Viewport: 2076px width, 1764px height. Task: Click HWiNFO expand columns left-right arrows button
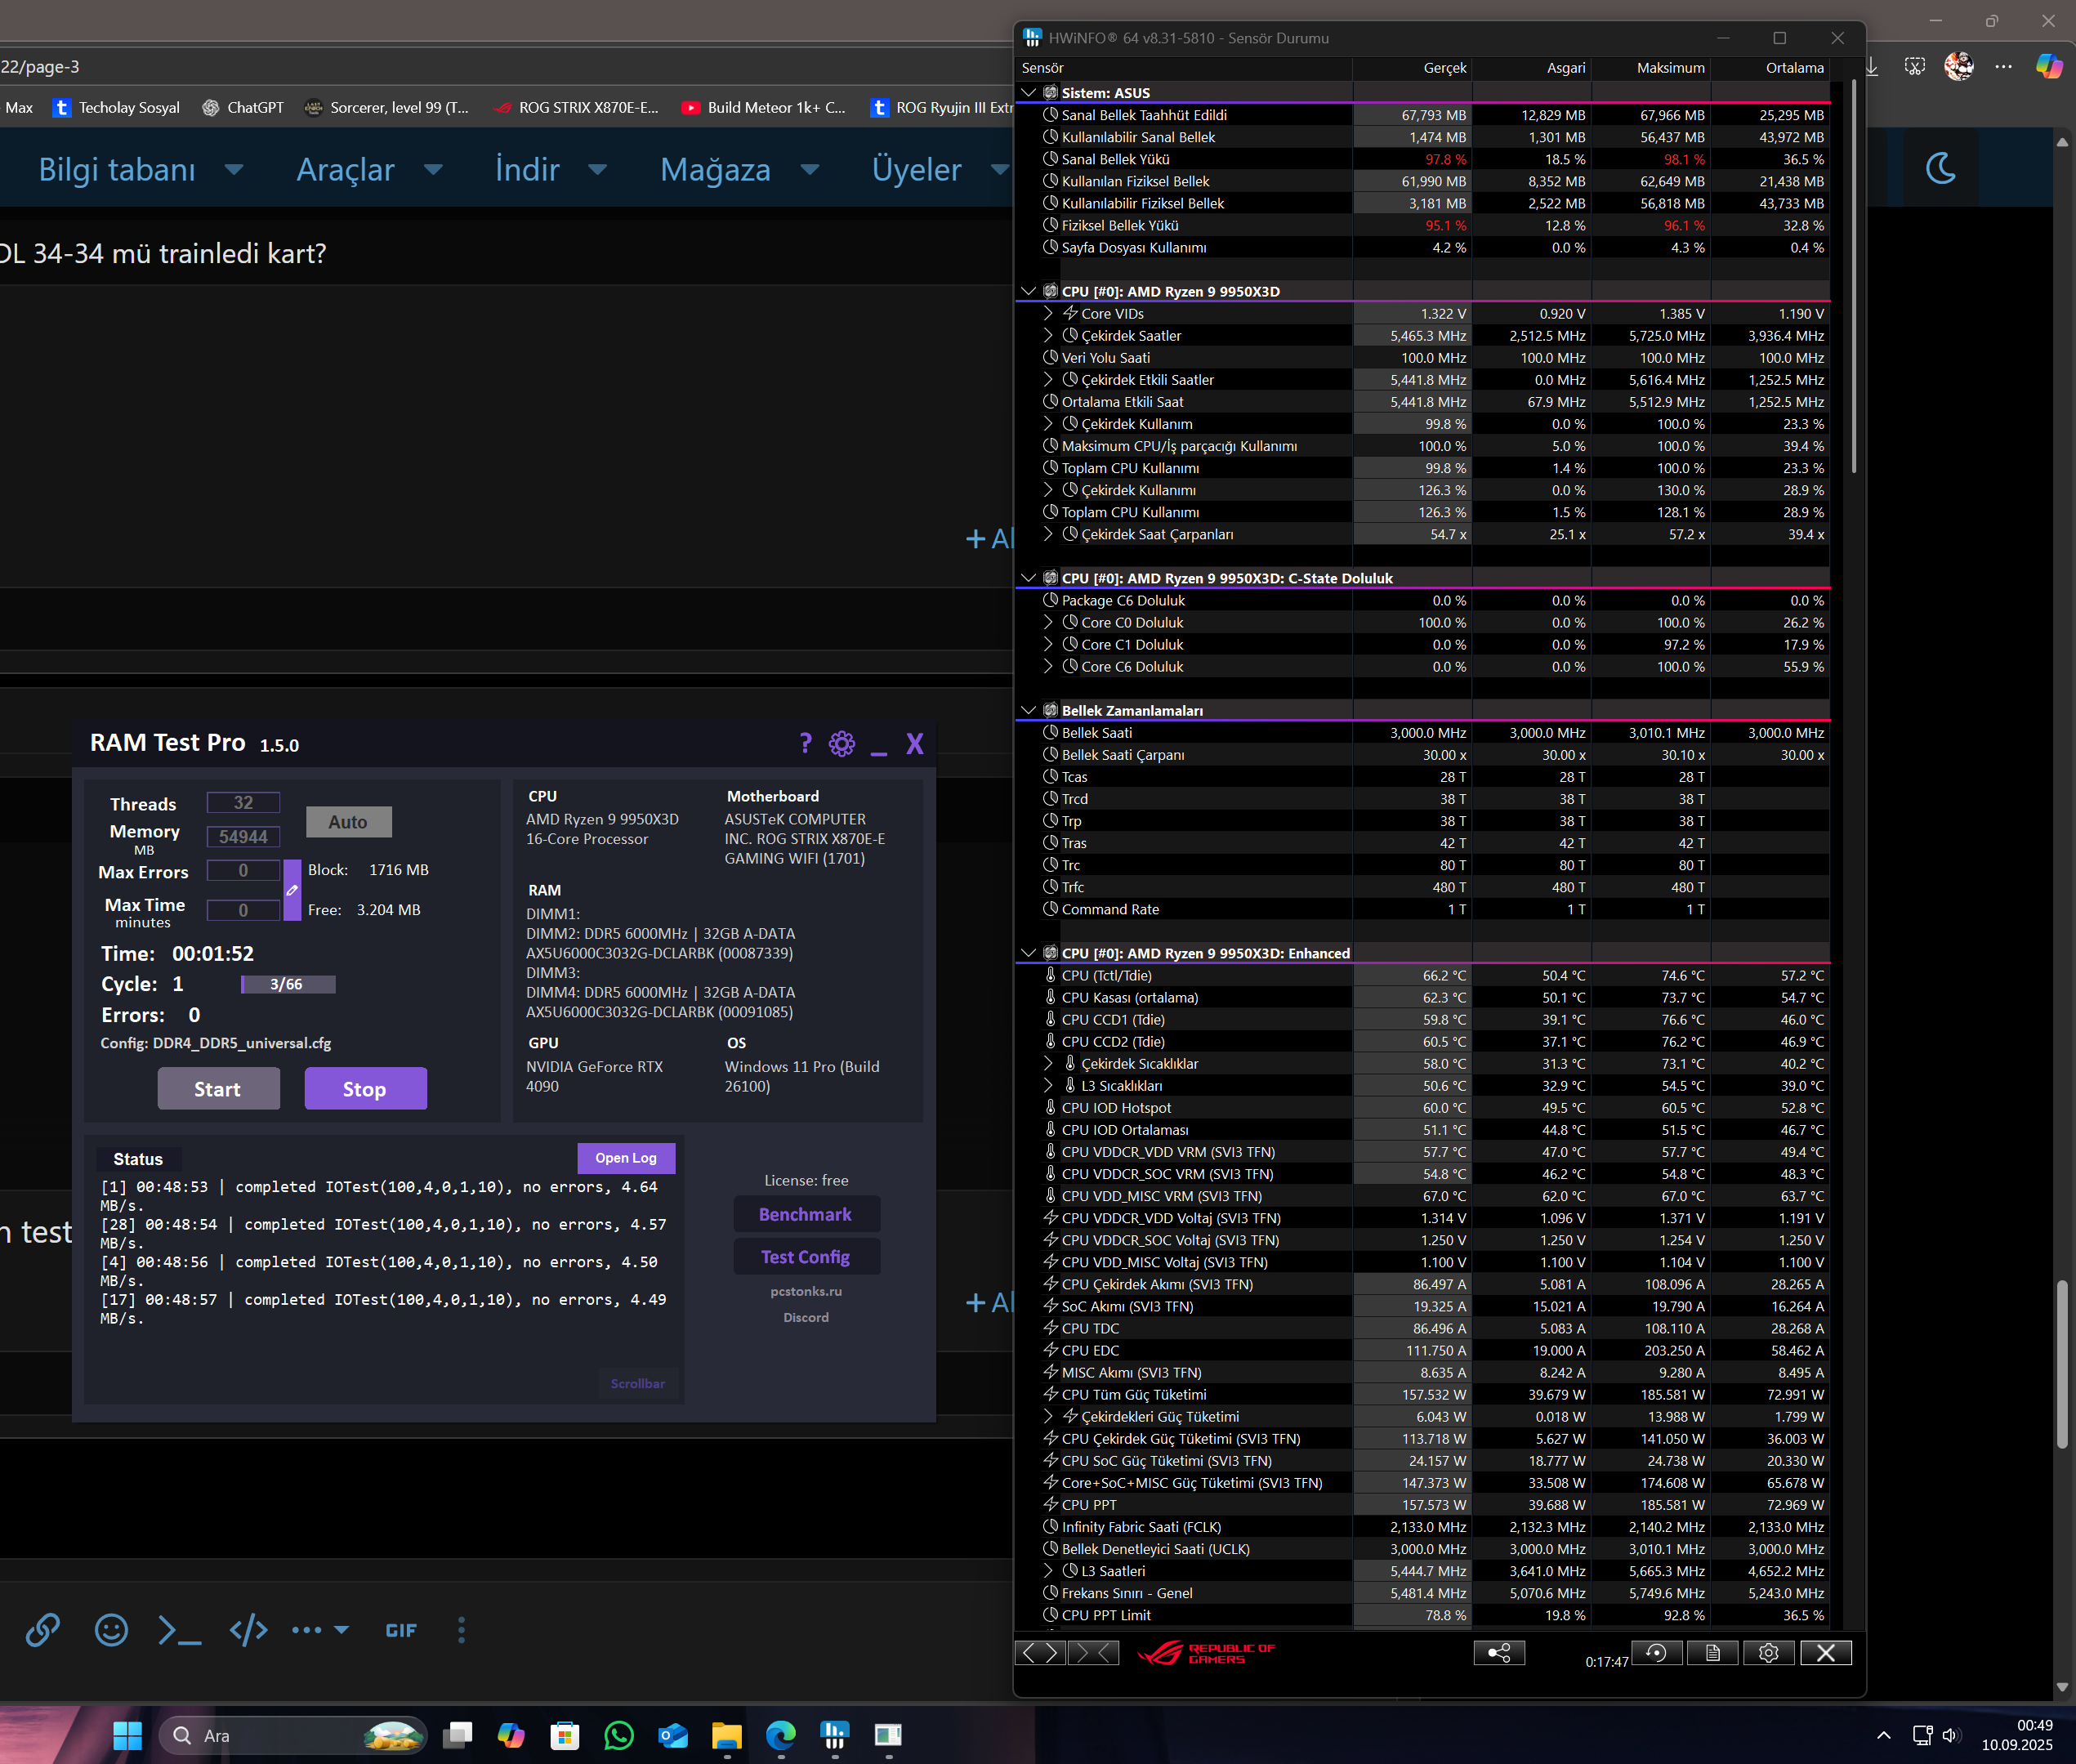1040,1653
